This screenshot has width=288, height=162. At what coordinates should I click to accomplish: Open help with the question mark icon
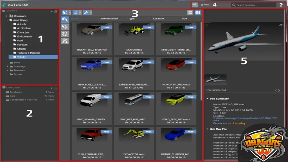click(281, 5)
